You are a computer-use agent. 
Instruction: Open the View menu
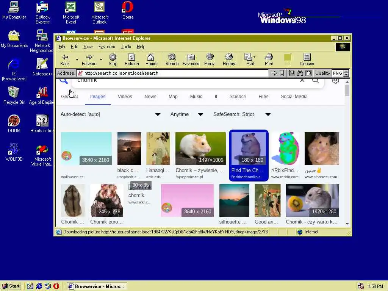[88, 47]
